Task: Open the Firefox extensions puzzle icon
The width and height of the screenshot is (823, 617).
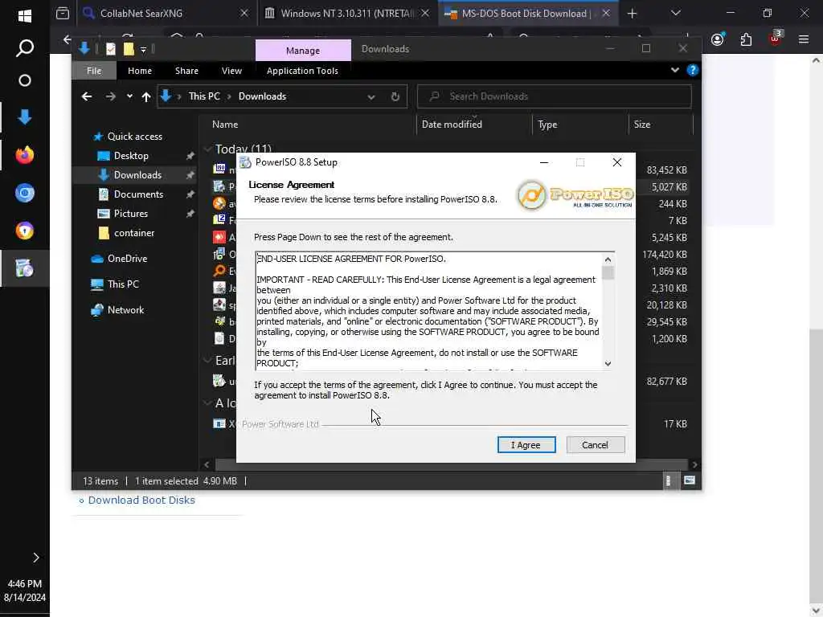Action: tap(746, 39)
